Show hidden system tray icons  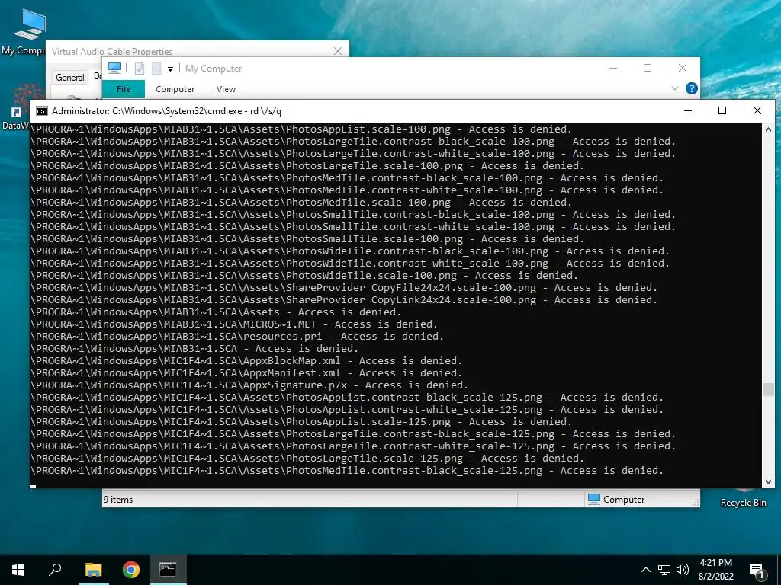click(645, 570)
